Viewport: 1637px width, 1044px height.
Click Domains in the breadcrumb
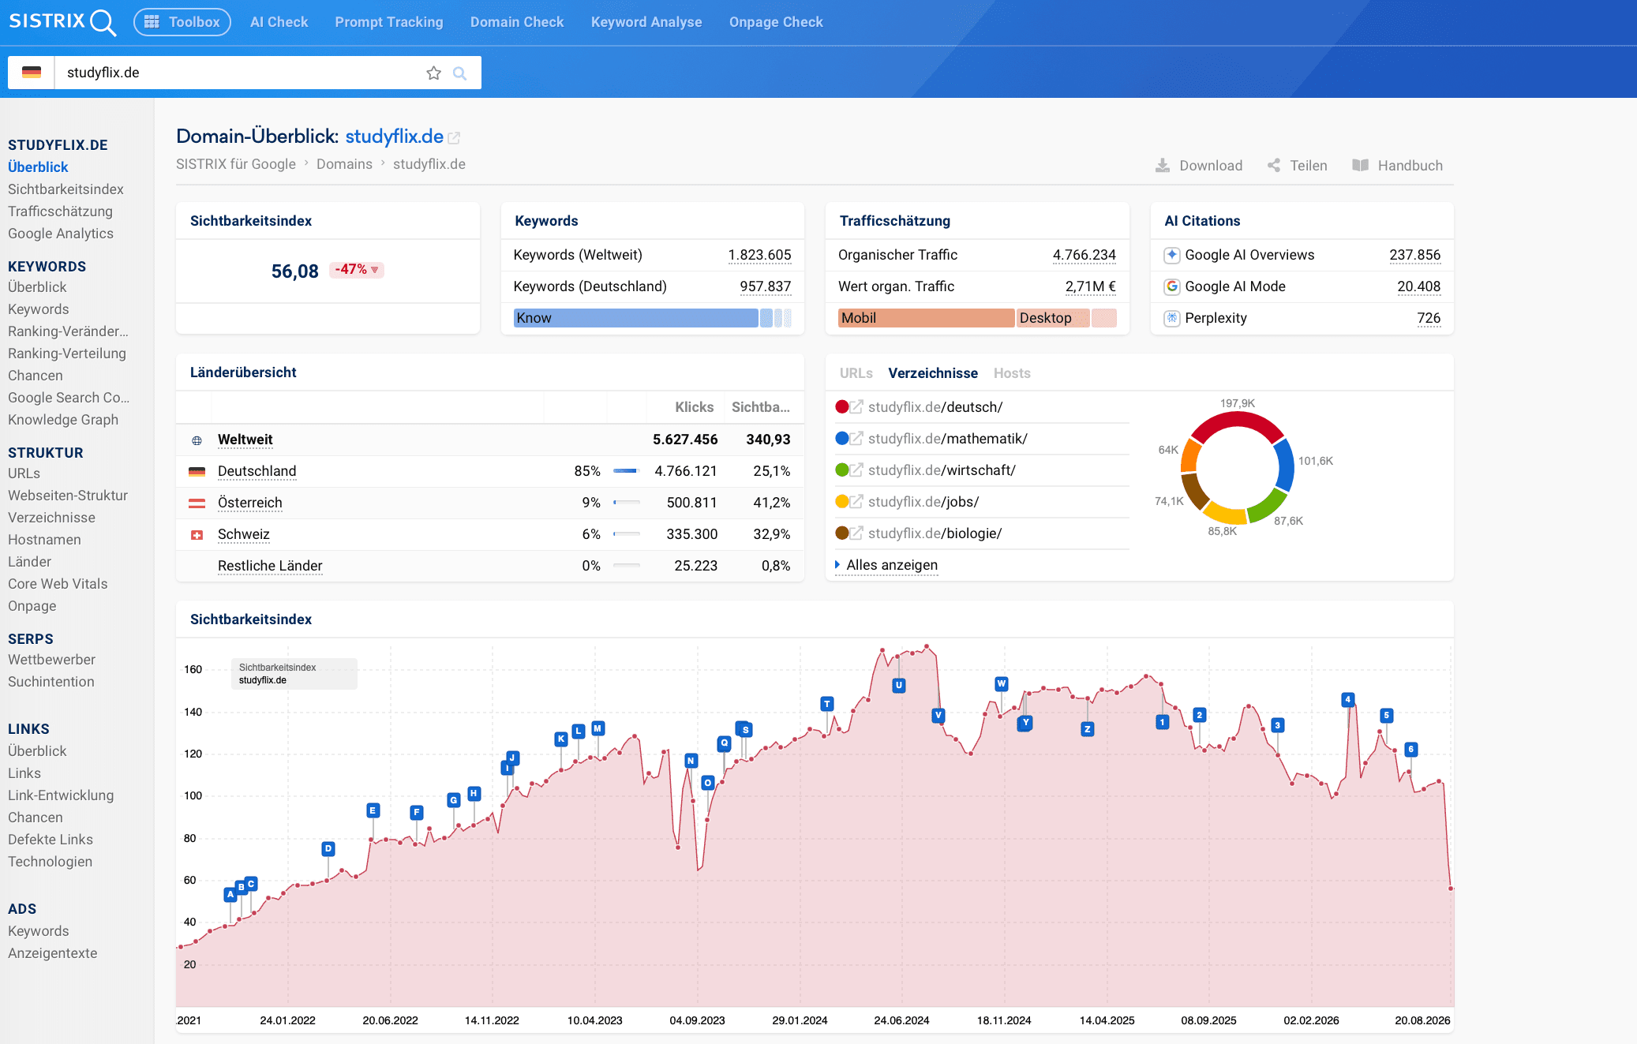tap(344, 164)
